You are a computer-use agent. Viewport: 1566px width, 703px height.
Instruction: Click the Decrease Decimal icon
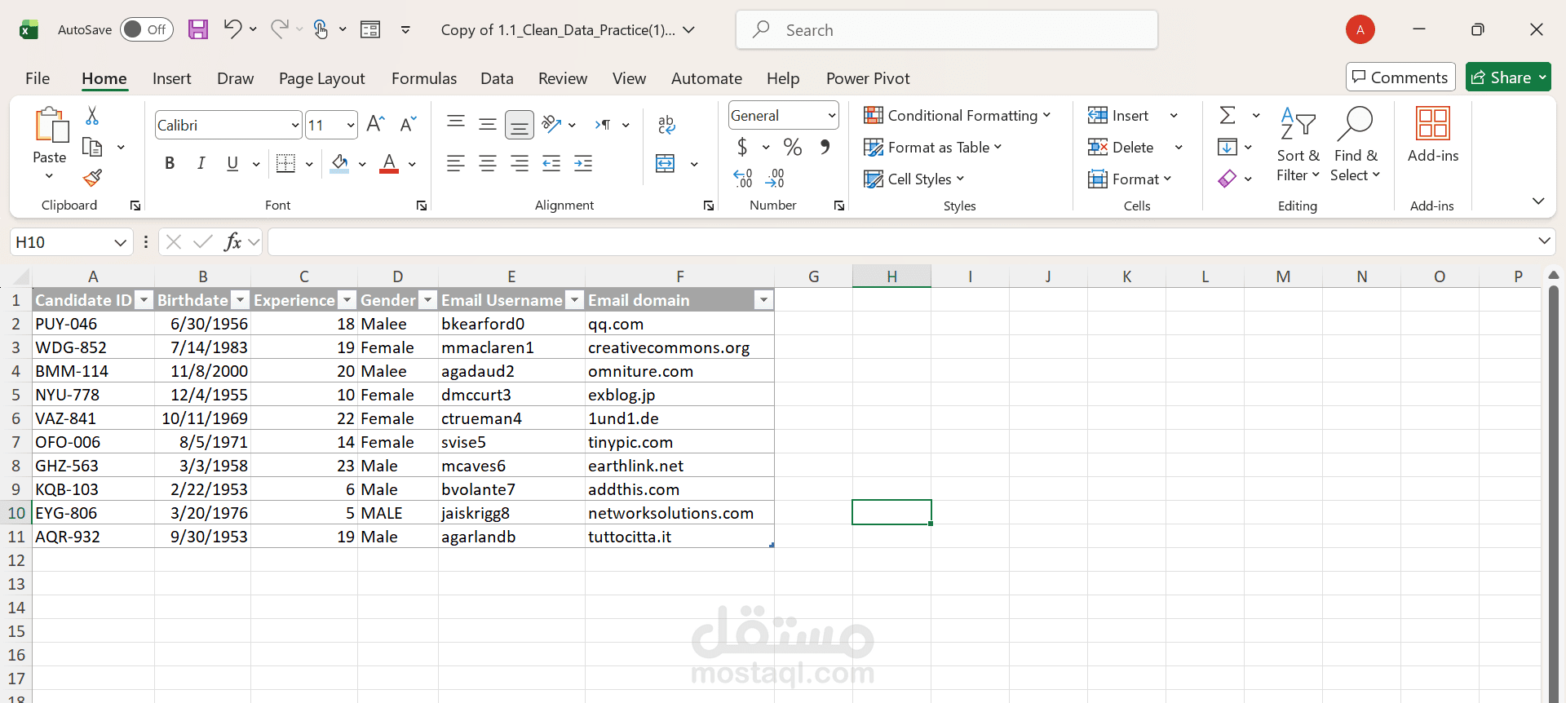[775, 179]
